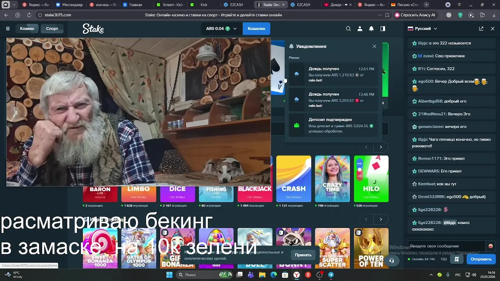Open a new browser tab with plus
The image size is (500, 281).
pyautogui.click(x=426, y=5)
